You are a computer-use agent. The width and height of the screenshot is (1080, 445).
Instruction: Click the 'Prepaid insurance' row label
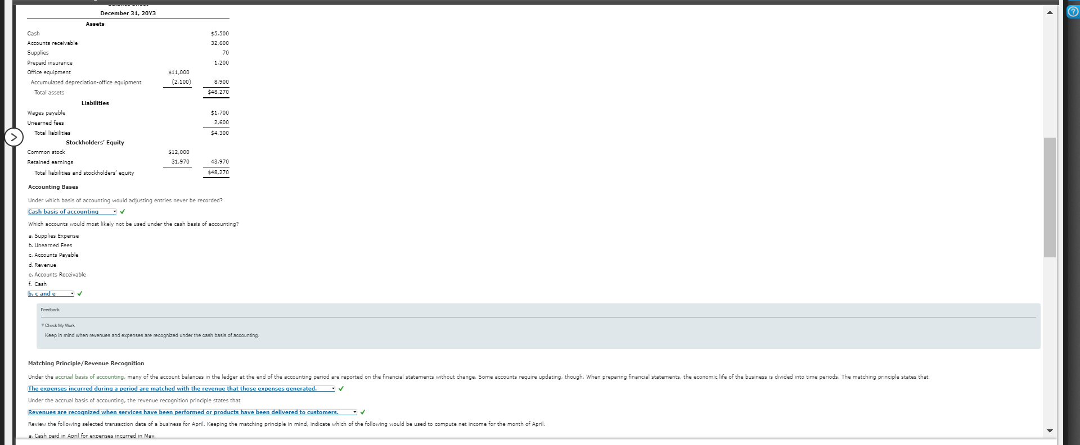[x=50, y=63]
